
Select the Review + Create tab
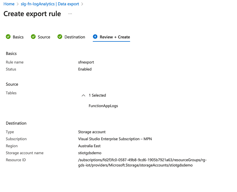115,37
